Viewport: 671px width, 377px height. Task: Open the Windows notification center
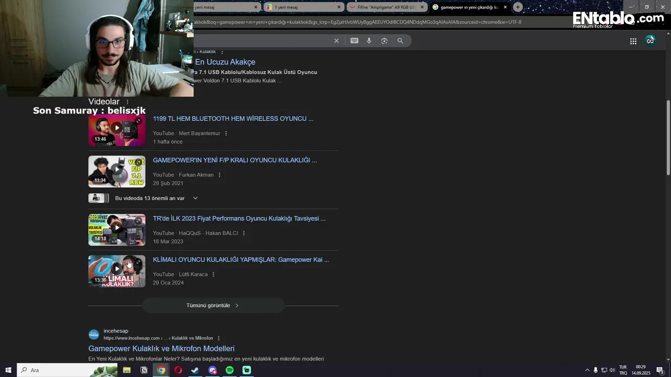click(660, 370)
